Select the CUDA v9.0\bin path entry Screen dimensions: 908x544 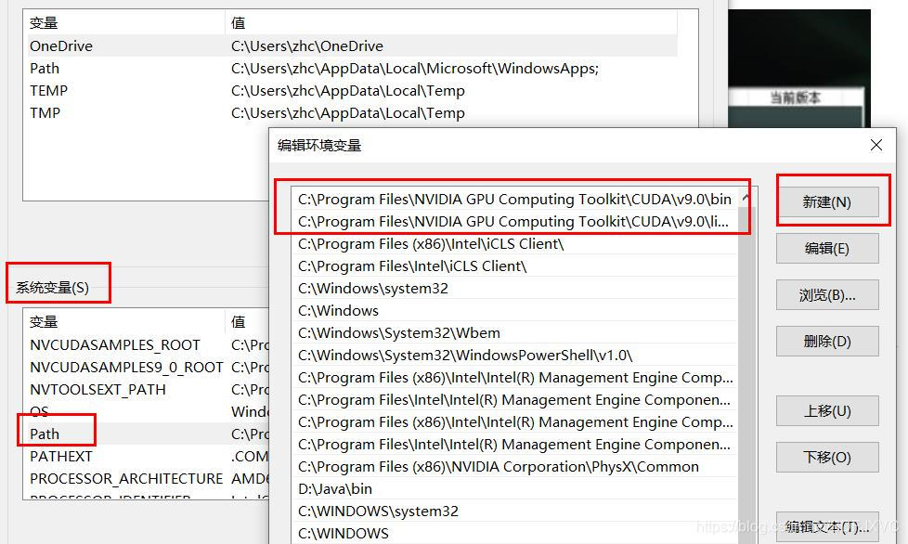(x=514, y=199)
